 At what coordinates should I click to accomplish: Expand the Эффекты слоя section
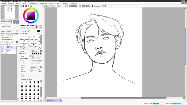5,27
